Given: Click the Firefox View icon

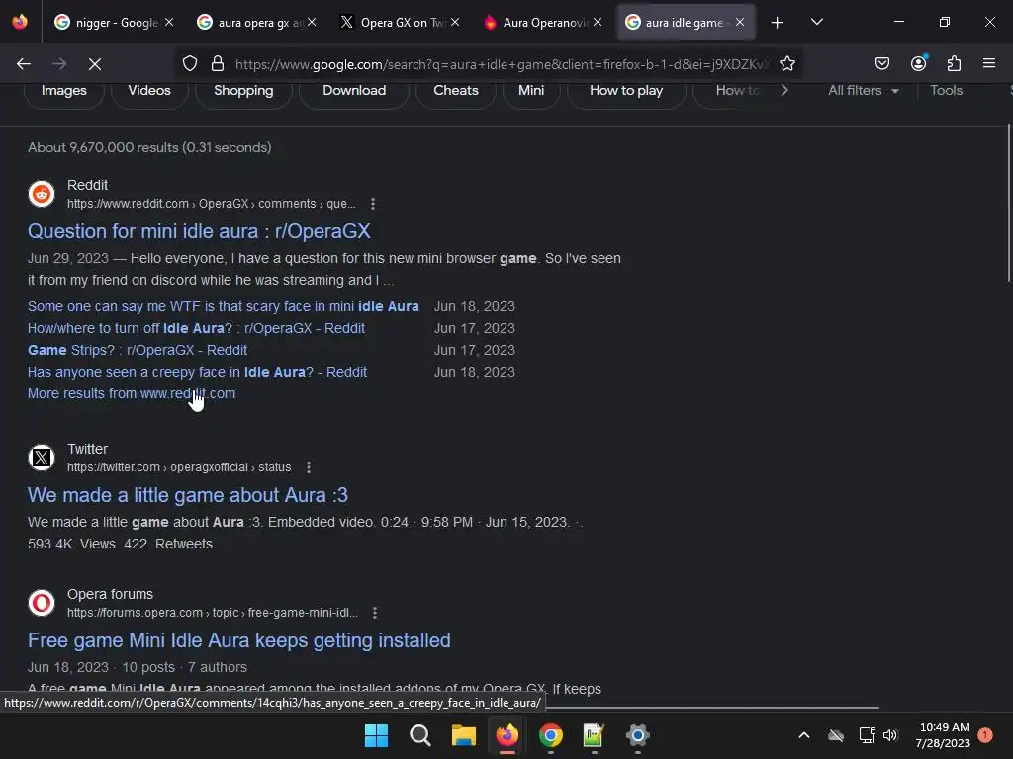Looking at the screenshot, I should (x=20, y=22).
